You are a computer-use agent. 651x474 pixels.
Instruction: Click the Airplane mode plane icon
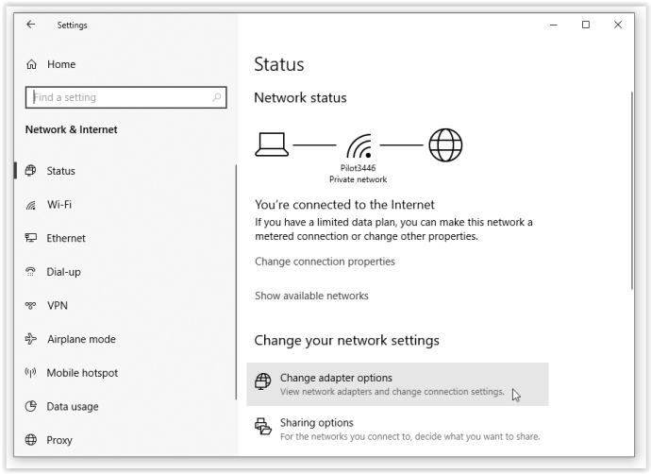[31, 339]
